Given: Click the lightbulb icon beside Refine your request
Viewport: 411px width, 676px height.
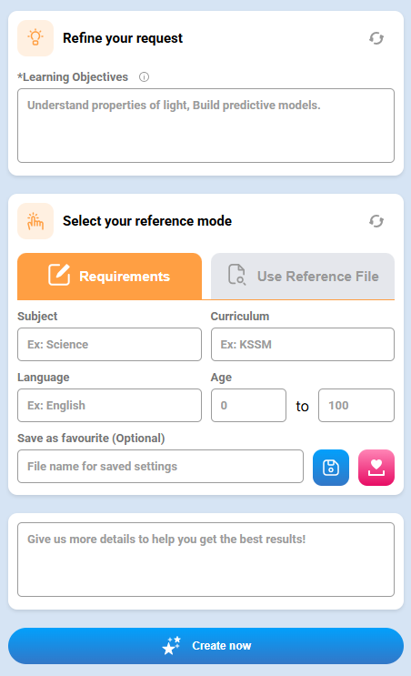Looking at the screenshot, I should pyautogui.click(x=35, y=38).
